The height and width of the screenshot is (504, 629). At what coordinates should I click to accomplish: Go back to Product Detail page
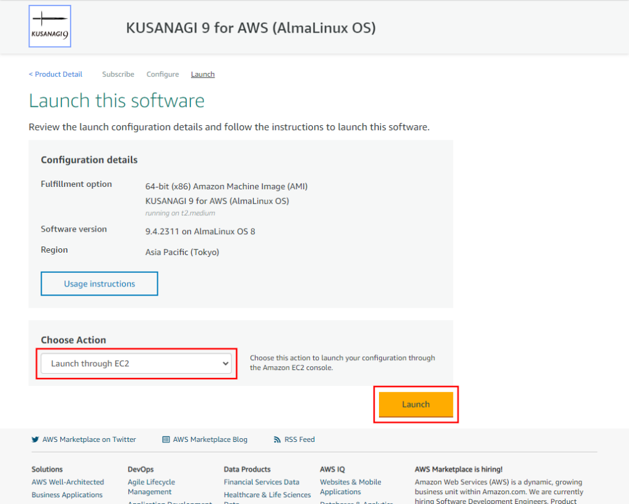(x=55, y=74)
